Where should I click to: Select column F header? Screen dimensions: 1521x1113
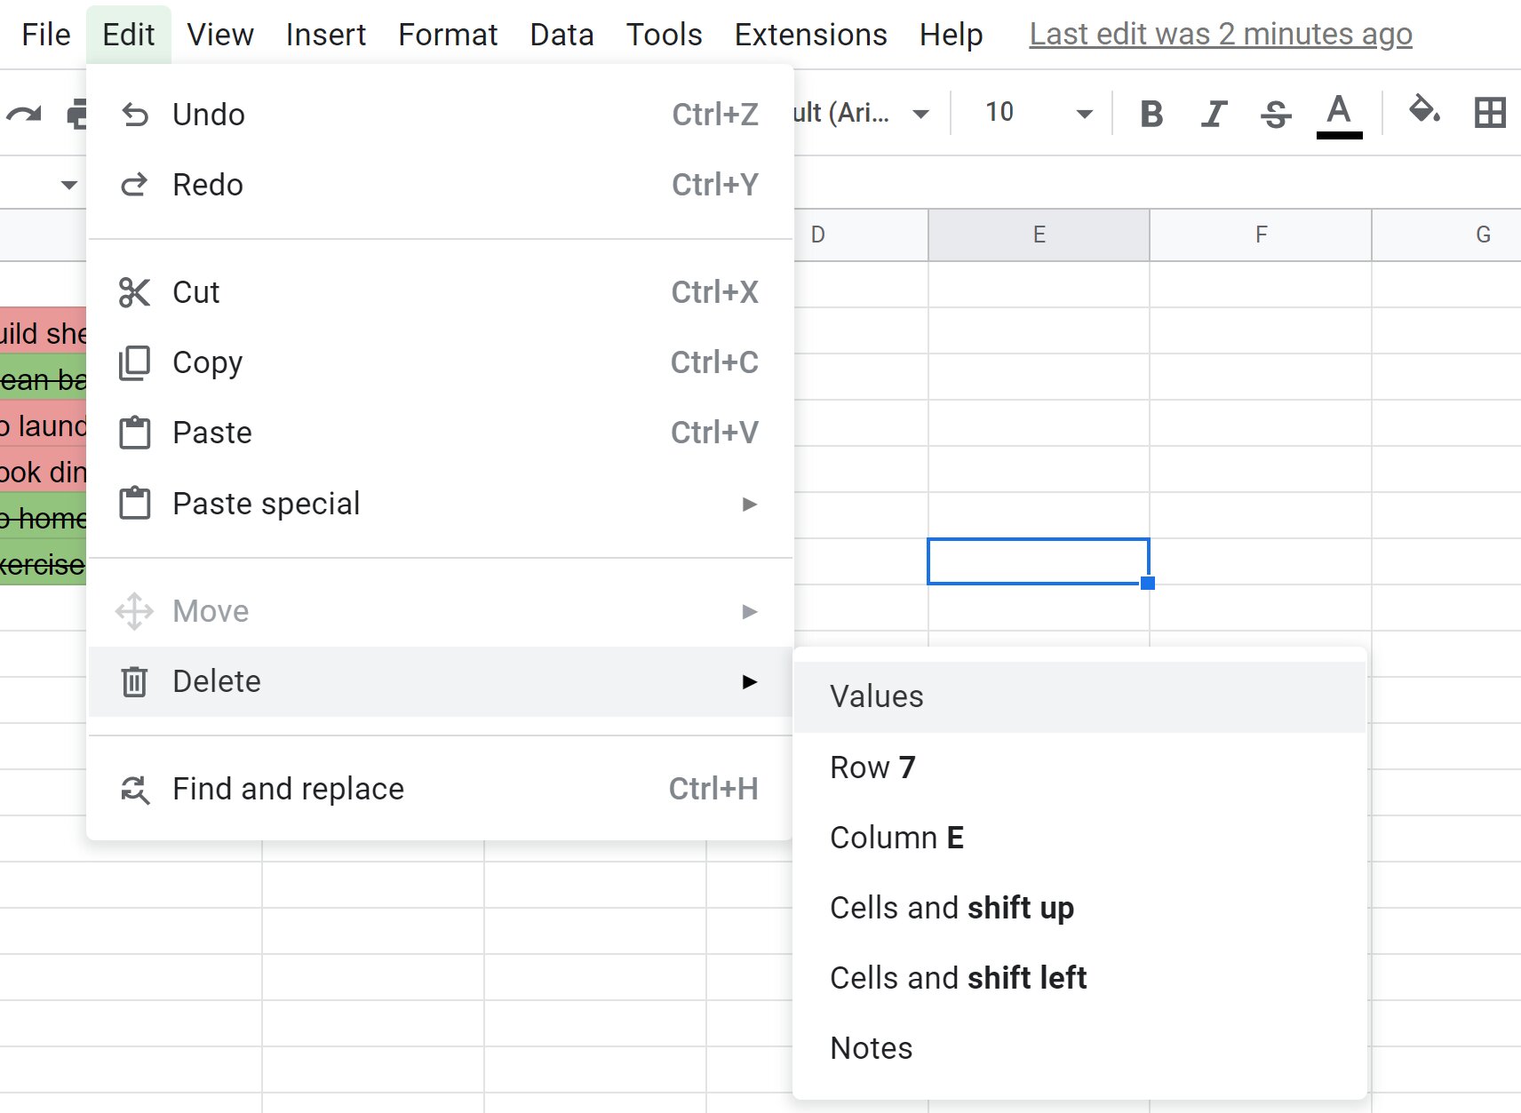pyautogui.click(x=1261, y=235)
